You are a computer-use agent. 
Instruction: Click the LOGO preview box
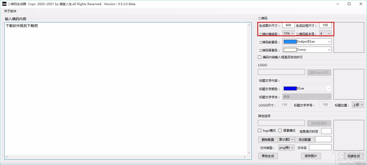pyautogui.click(x=349, y=84)
